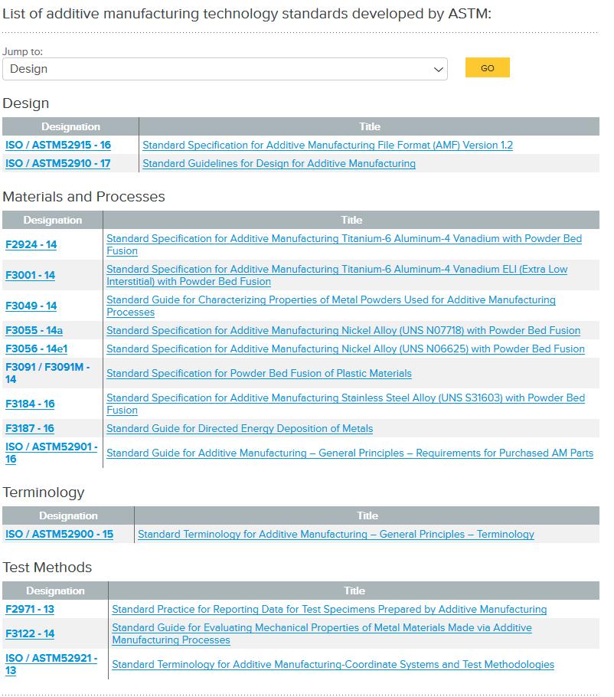Click the yellow GO button
This screenshot has height=697, width=614.
click(488, 68)
